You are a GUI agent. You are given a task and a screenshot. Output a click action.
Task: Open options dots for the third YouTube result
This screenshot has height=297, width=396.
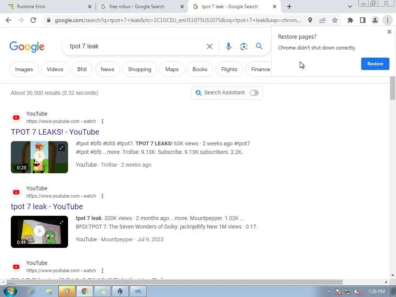click(102, 271)
